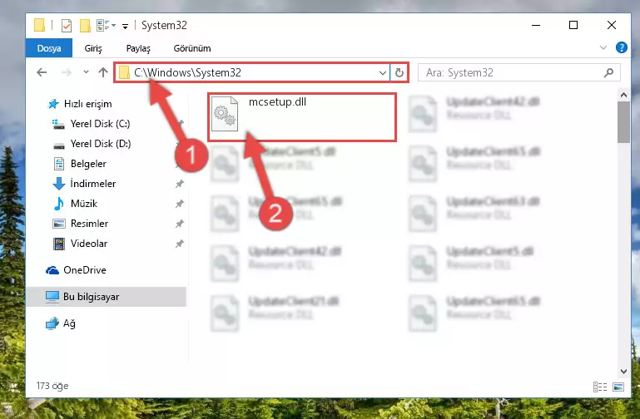Click the İndirmeler blue arrow icon
This screenshot has height=419, width=640.
coord(59,184)
